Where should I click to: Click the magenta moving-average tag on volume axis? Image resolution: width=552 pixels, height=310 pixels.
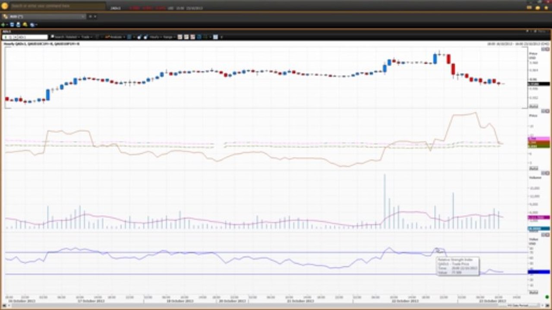point(539,217)
